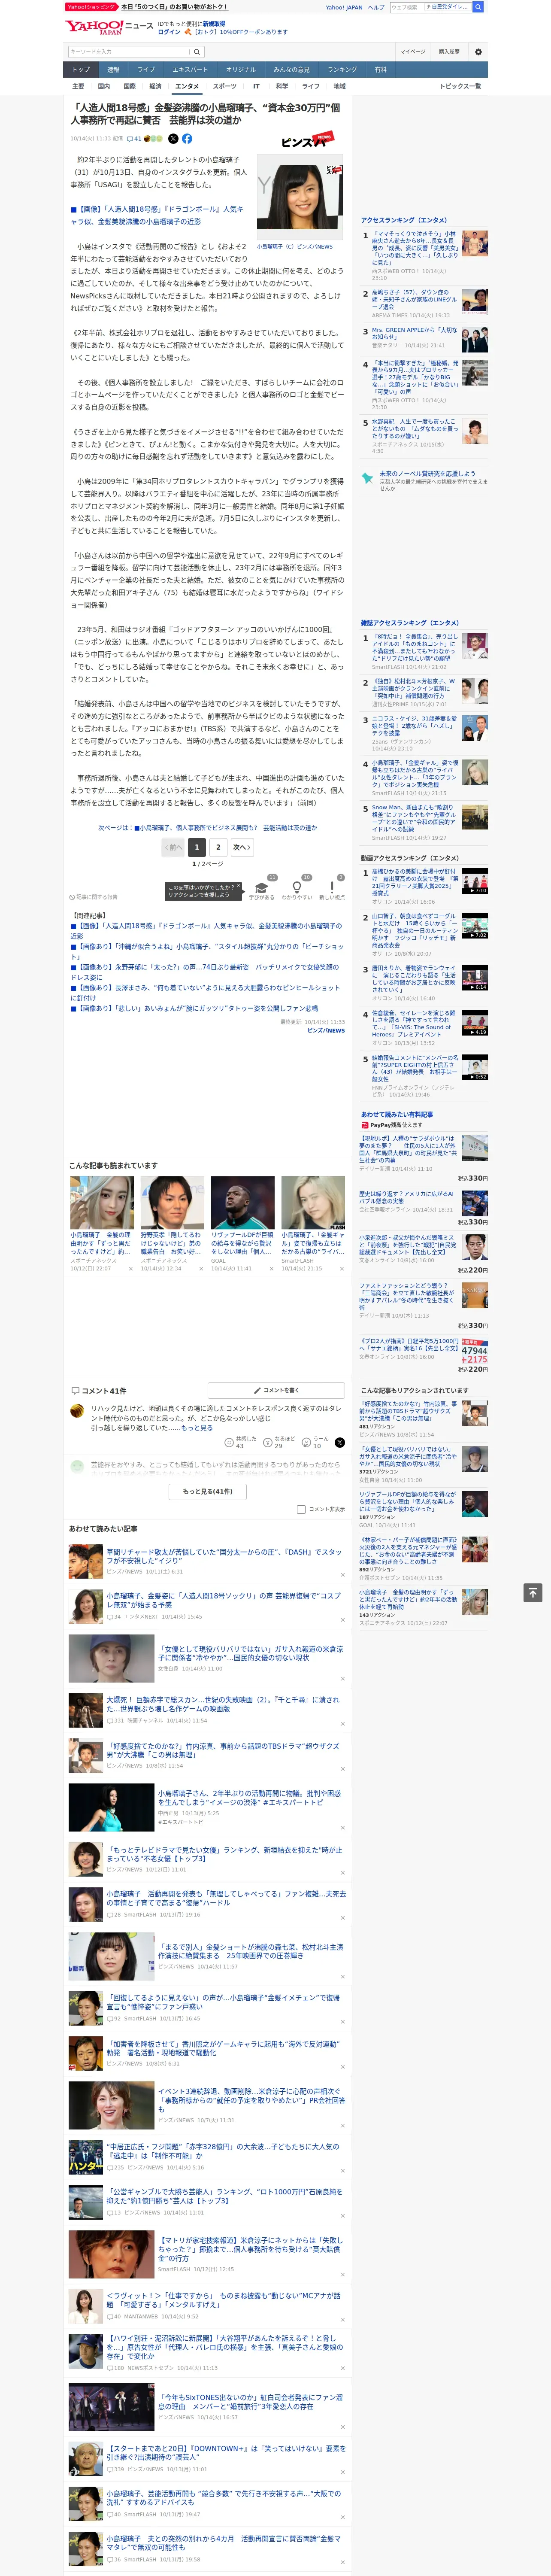Screen dimensions: 551x2576
Task: Click the web search magnifier button at top
Action: [478, 7]
